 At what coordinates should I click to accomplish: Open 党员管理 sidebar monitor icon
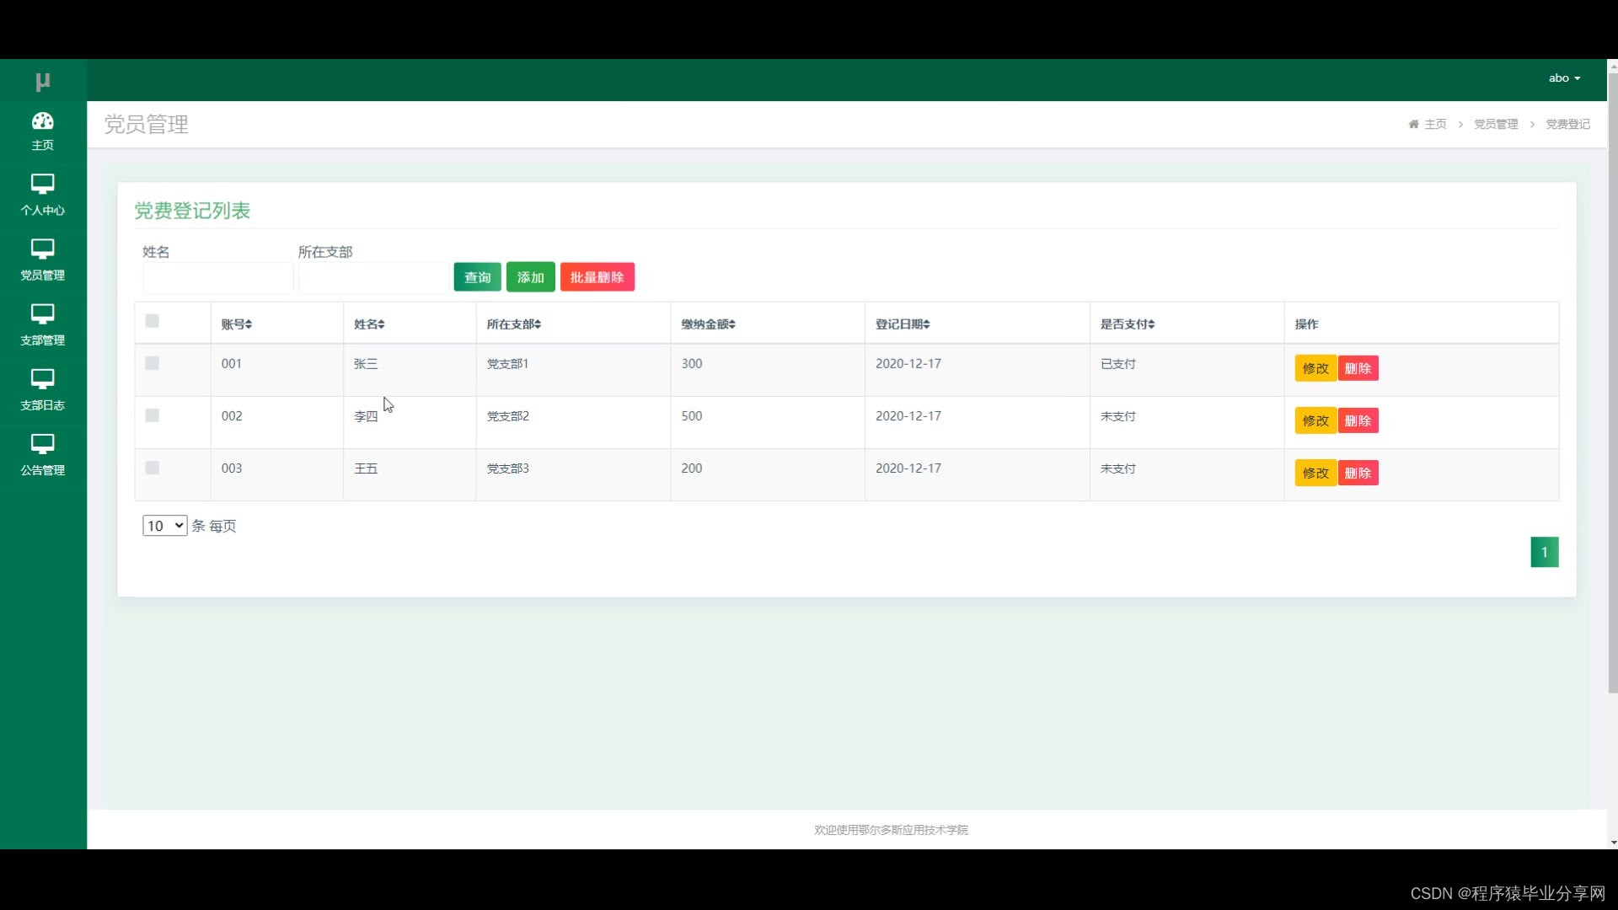coord(42,249)
